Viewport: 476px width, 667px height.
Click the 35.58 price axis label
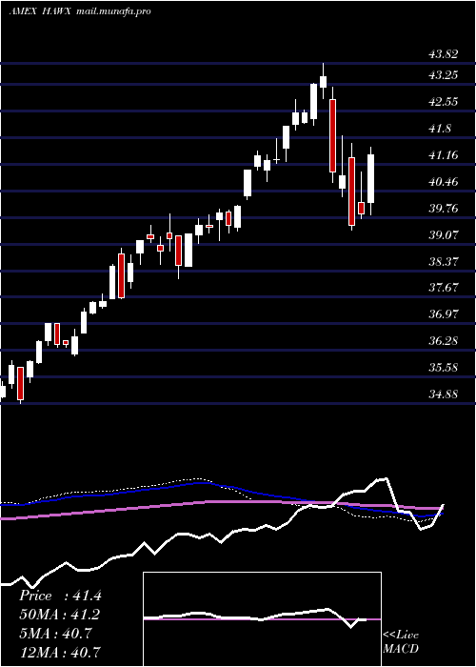[x=444, y=367]
